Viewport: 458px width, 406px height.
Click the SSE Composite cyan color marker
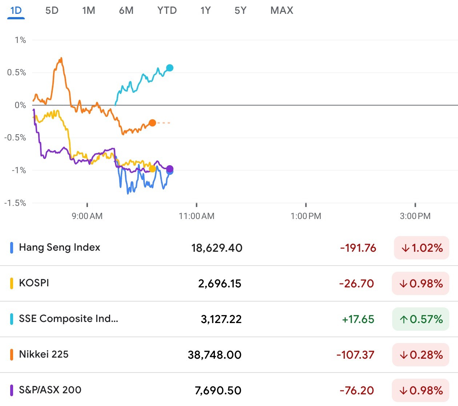(x=12, y=319)
